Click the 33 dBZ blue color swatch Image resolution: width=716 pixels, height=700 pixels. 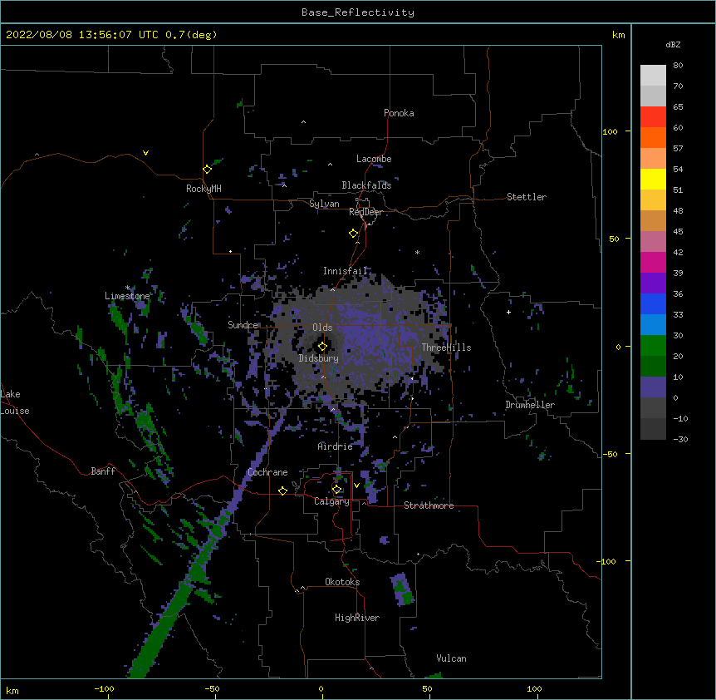653,303
